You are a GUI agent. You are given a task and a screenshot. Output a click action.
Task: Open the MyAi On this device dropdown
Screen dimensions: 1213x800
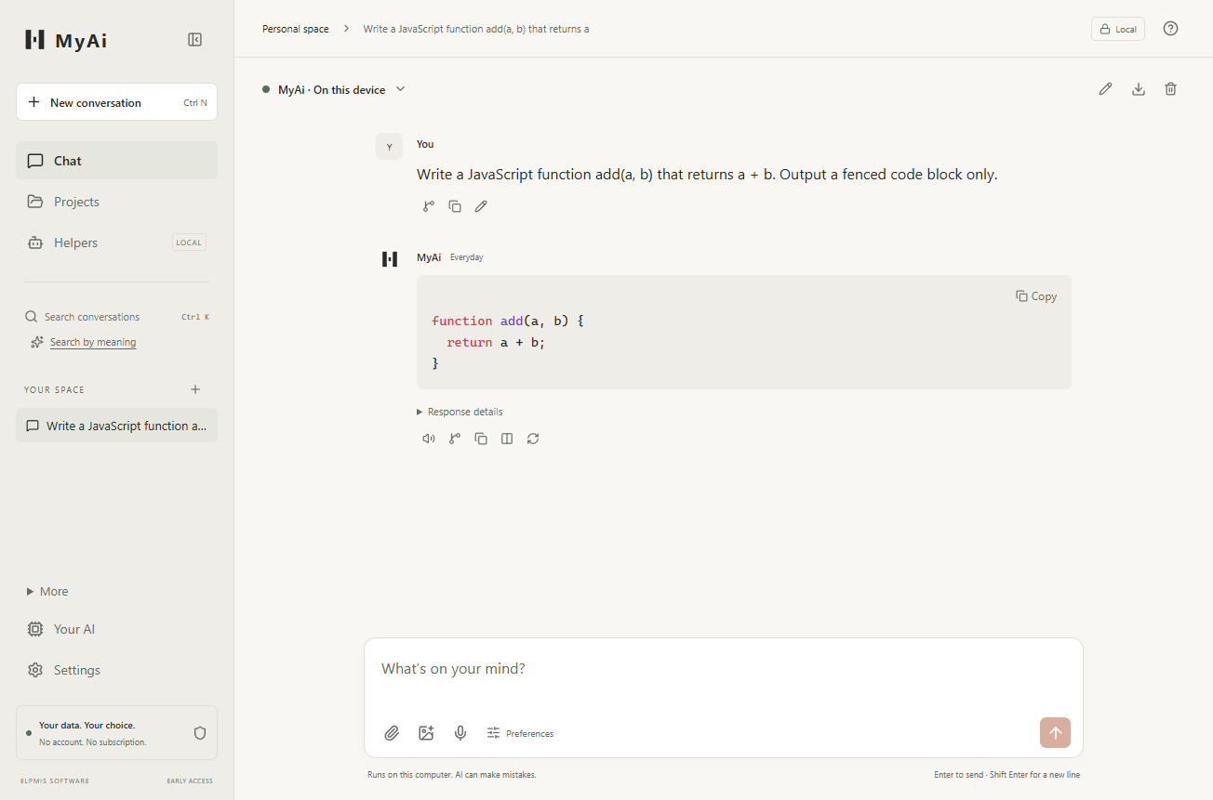tap(335, 89)
